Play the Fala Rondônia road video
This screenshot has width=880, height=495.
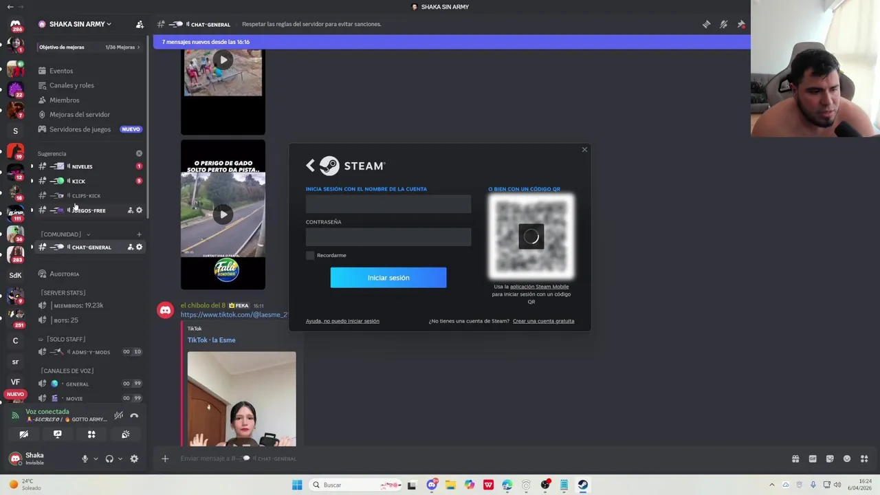[223, 214]
